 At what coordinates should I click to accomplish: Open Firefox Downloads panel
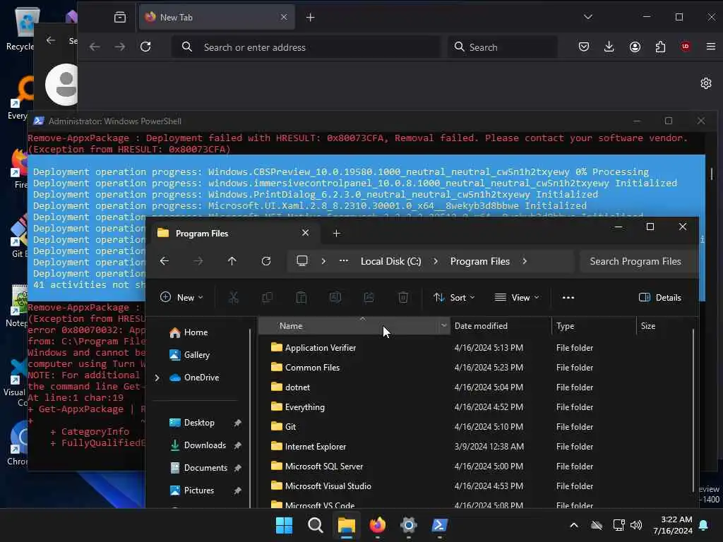click(609, 47)
